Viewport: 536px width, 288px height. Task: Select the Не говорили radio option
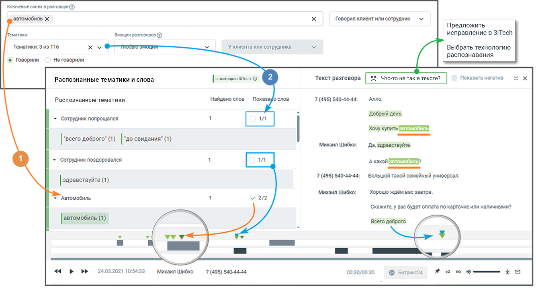coord(47,60)
